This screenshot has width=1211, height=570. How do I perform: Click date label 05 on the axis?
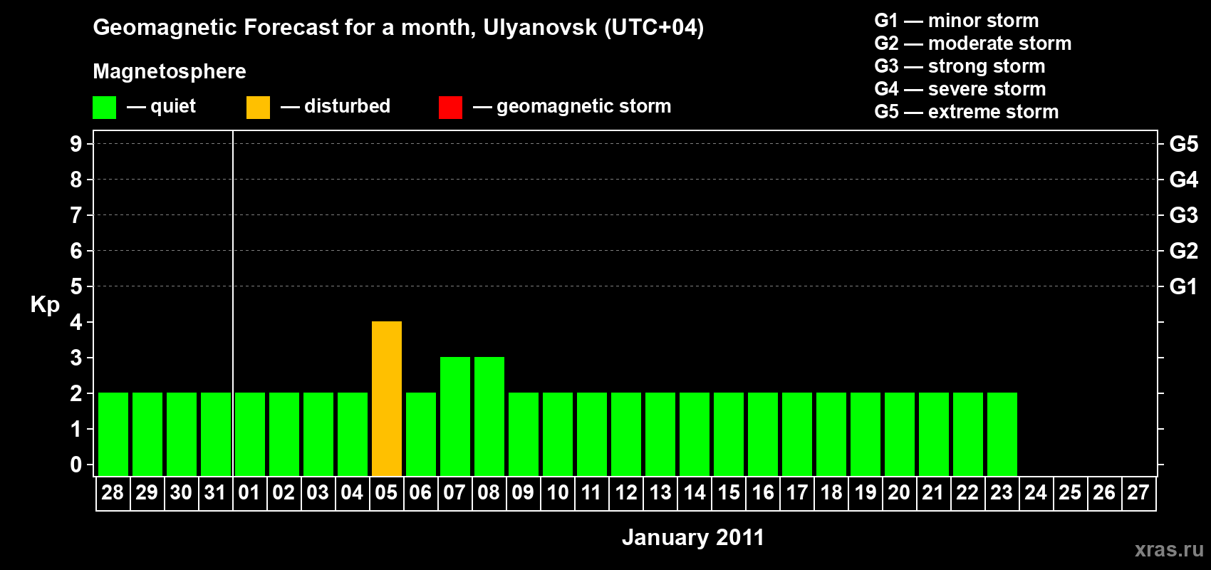click(386, 493)
